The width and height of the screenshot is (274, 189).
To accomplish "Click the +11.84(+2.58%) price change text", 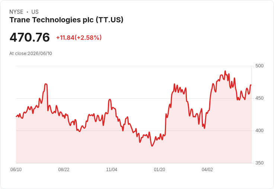I will 79,38.
